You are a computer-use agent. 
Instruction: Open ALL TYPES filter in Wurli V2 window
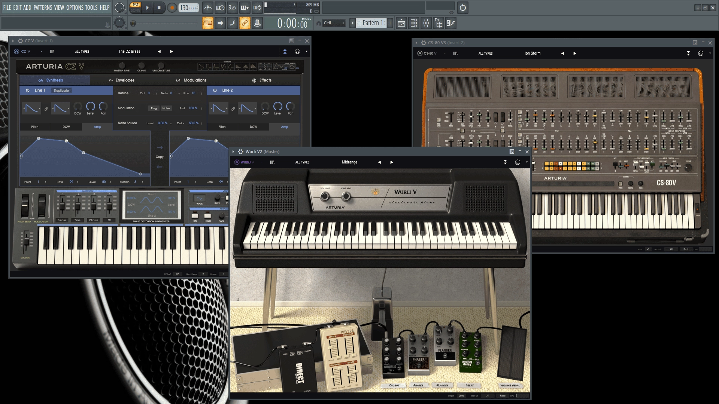click(x=302, y=162)
